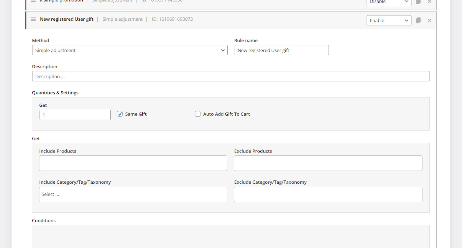The image size is (462, 248).
Task: Open the Disable status dropdown of top rule
Action: tap(389, 2)
